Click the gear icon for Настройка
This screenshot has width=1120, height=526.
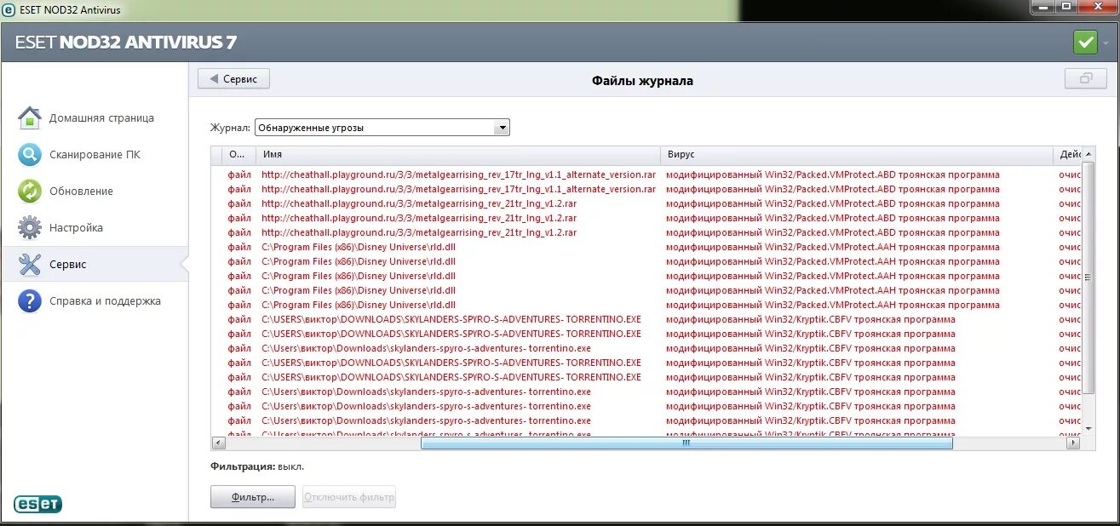30,227
